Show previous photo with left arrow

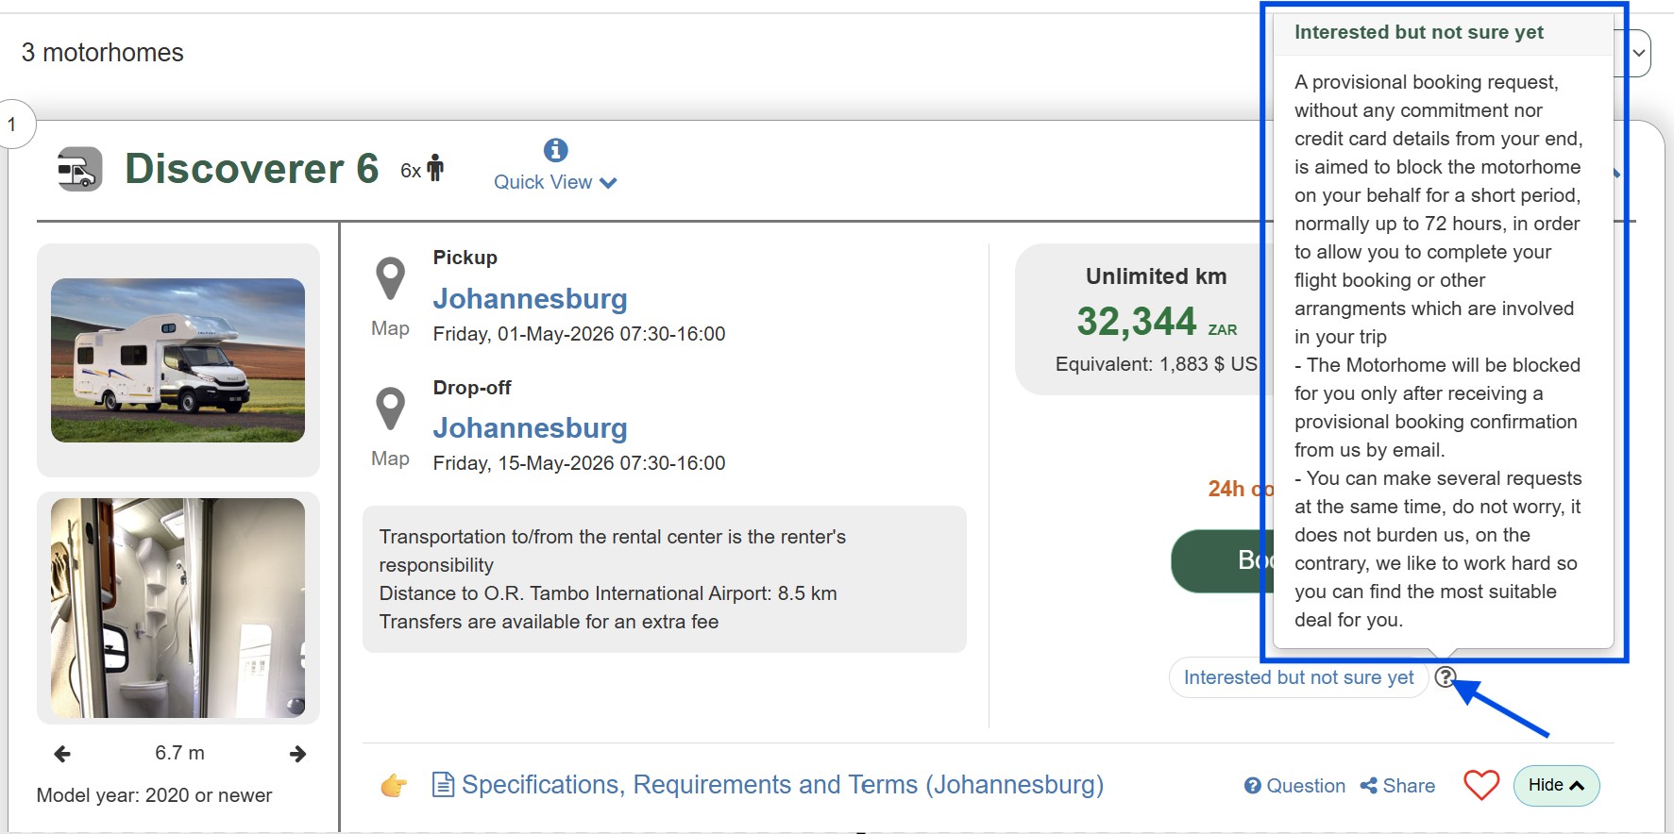(62, 754)
